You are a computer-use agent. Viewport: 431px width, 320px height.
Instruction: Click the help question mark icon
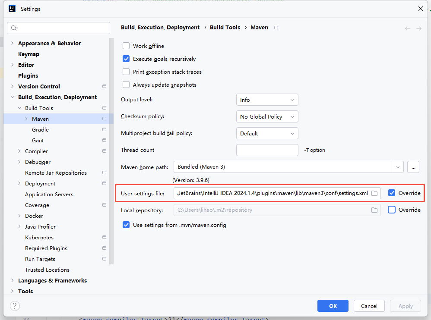click(15, 306)
